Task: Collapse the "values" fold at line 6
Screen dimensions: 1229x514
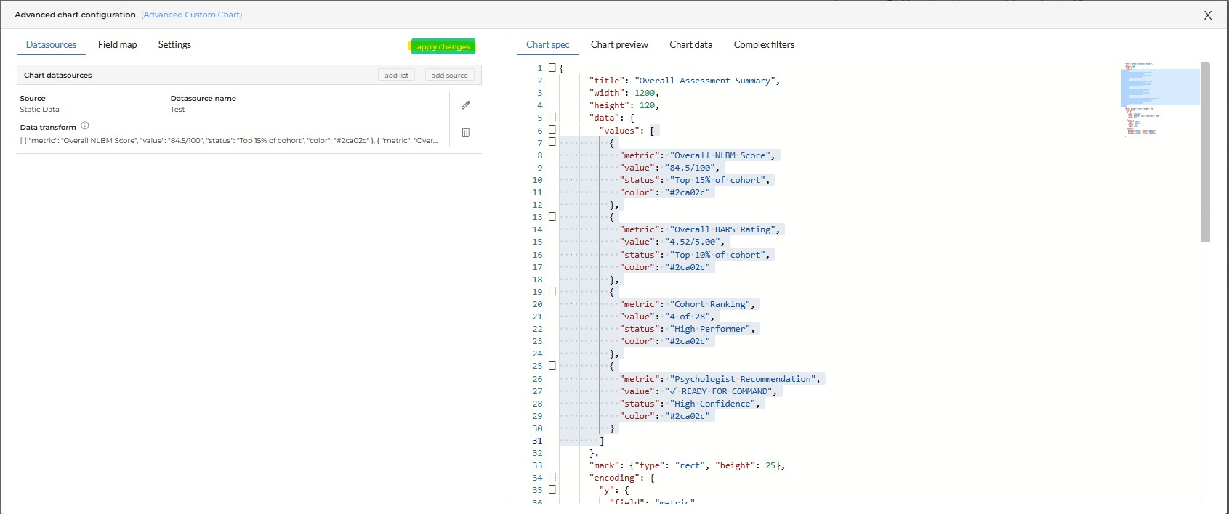Action: [x=552, y=129]
